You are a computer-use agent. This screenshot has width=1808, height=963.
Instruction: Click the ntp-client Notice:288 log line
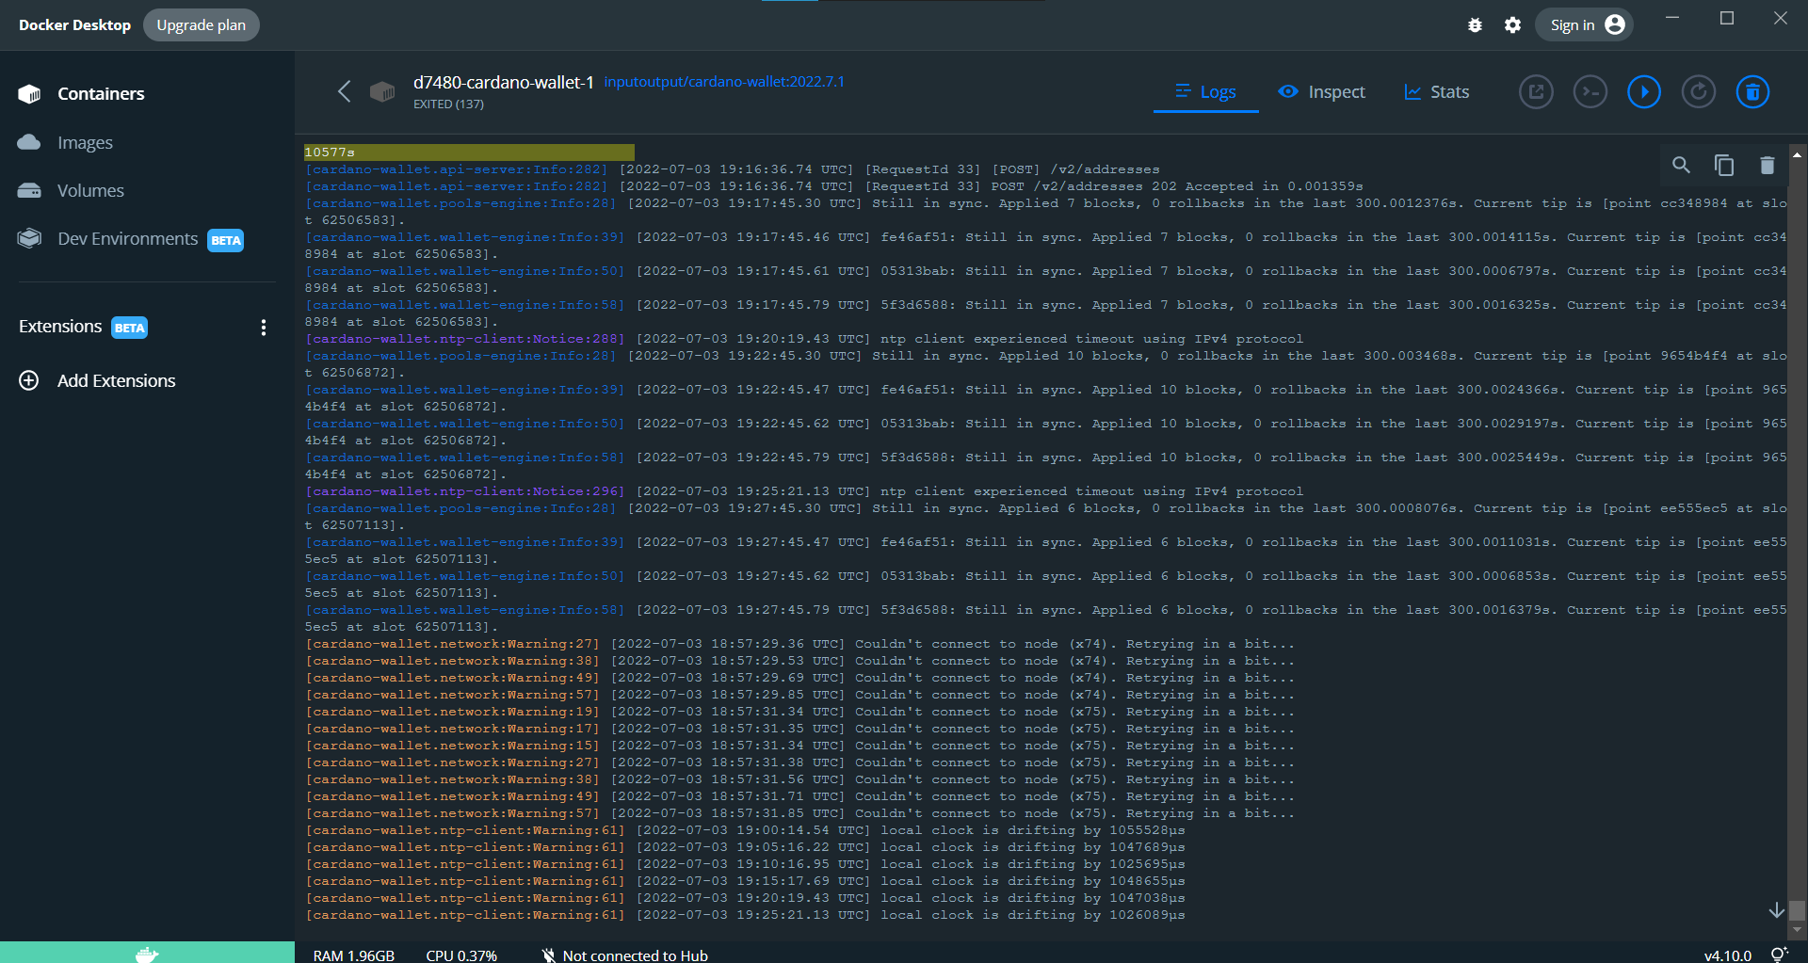pos(804,339)
